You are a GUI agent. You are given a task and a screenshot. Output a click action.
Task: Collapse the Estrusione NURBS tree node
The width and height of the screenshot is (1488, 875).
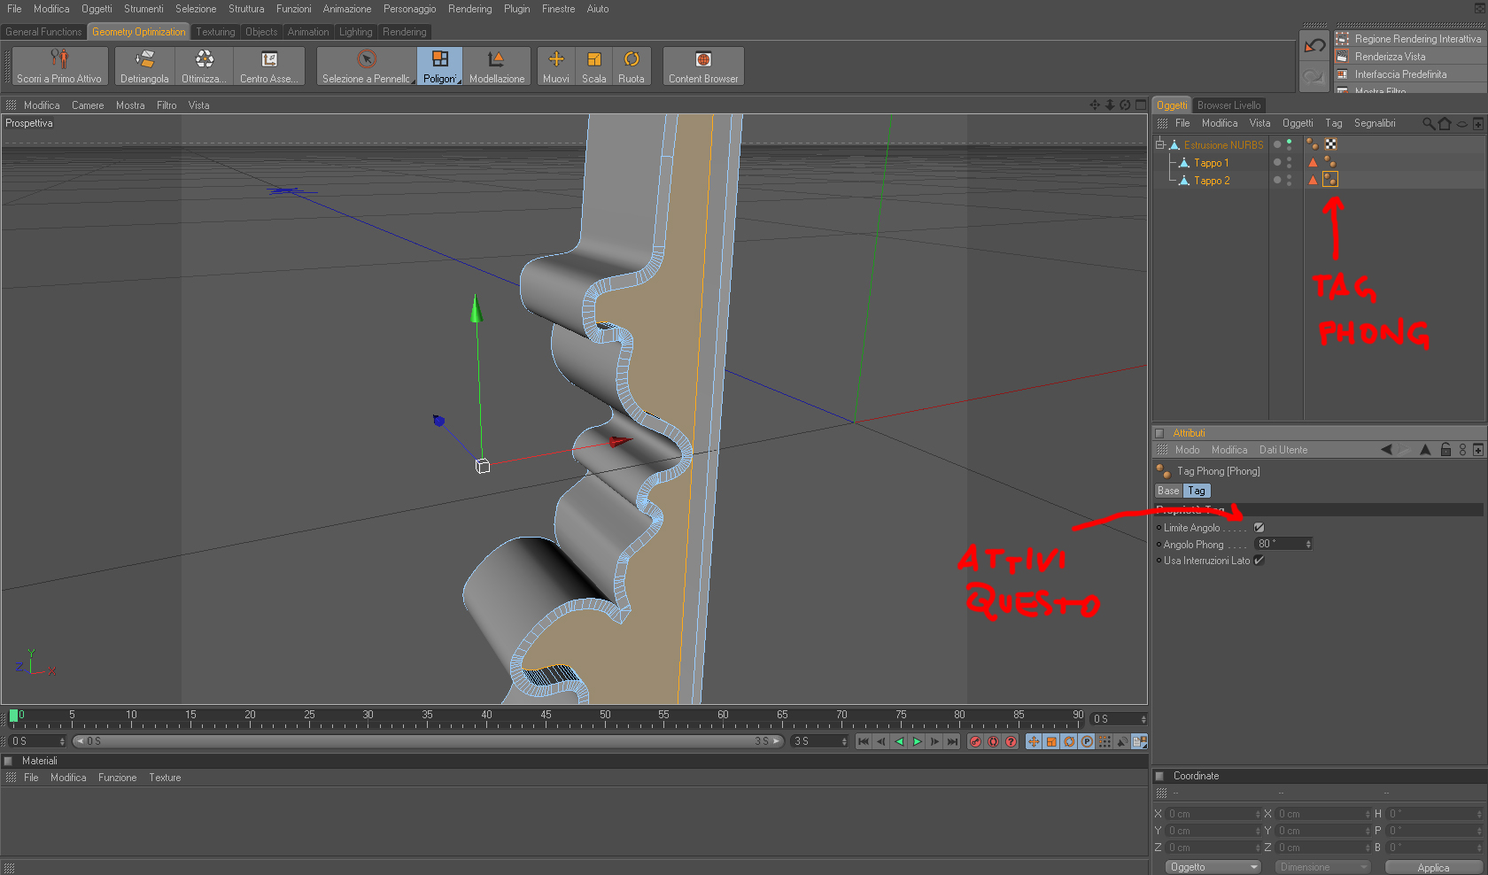click(1159, 144)
